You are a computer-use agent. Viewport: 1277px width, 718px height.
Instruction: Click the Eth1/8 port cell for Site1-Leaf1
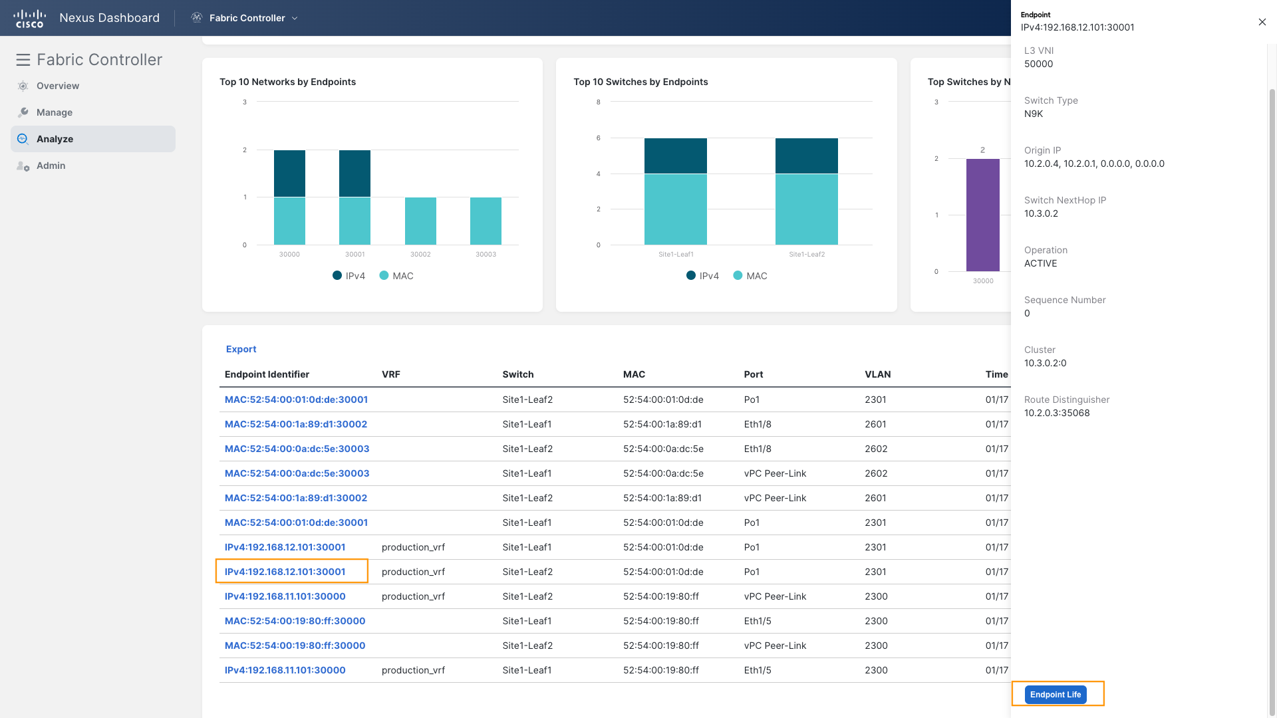pos(758,424)
